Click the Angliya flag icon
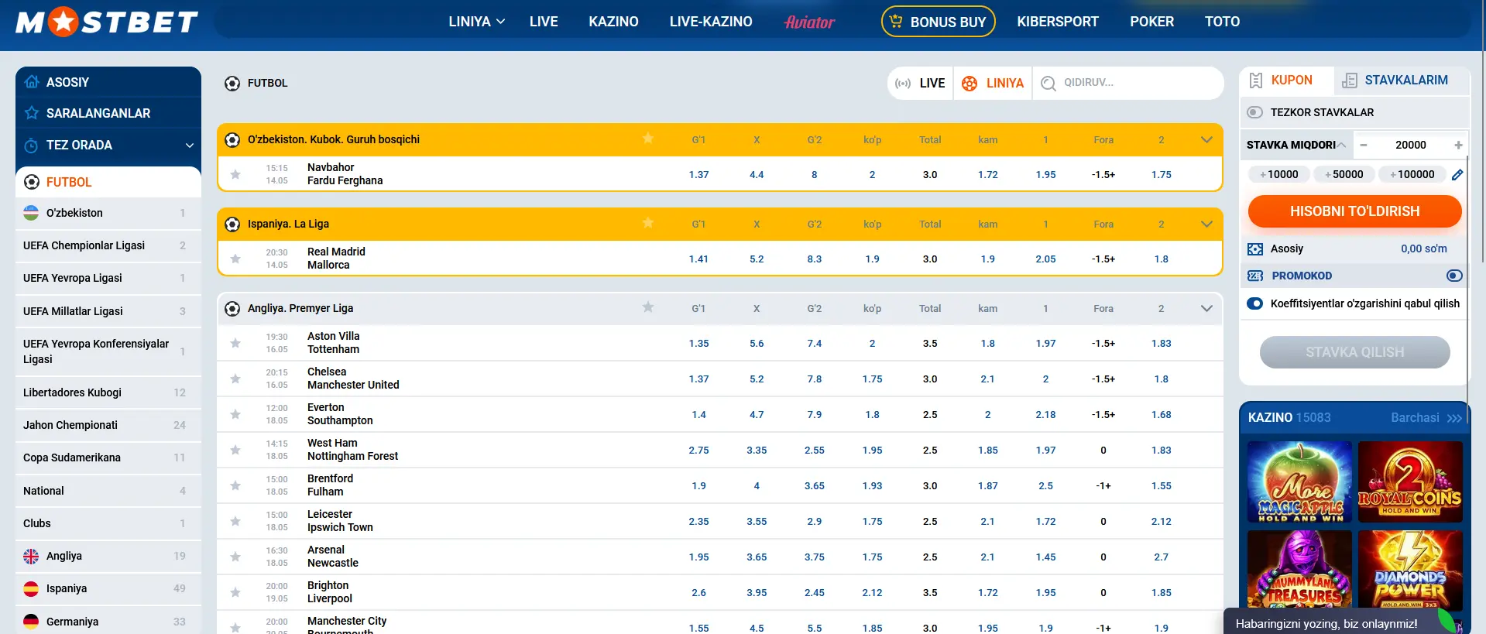Viewport: 1486px width, 634px height. coord(31,556)
